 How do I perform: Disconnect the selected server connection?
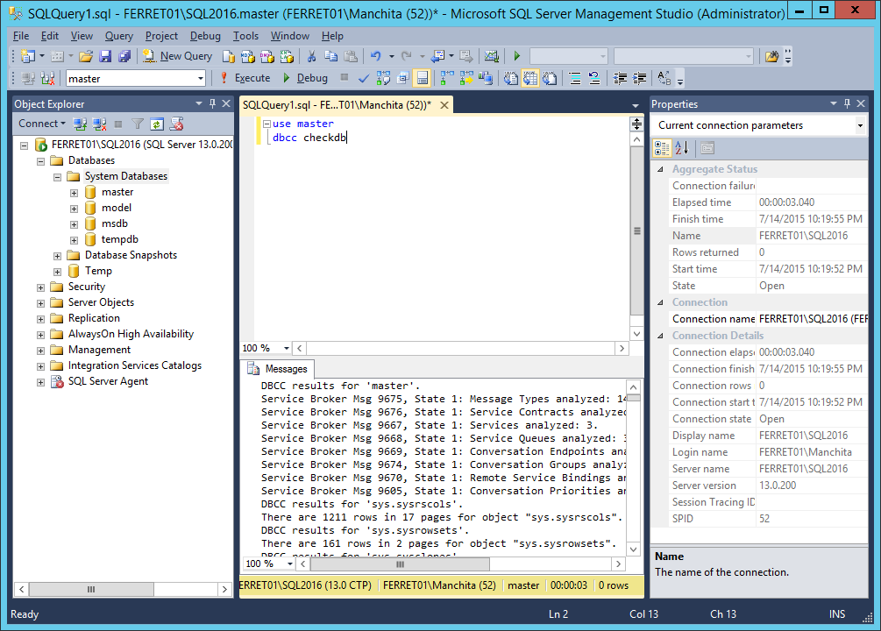[99, 123]
